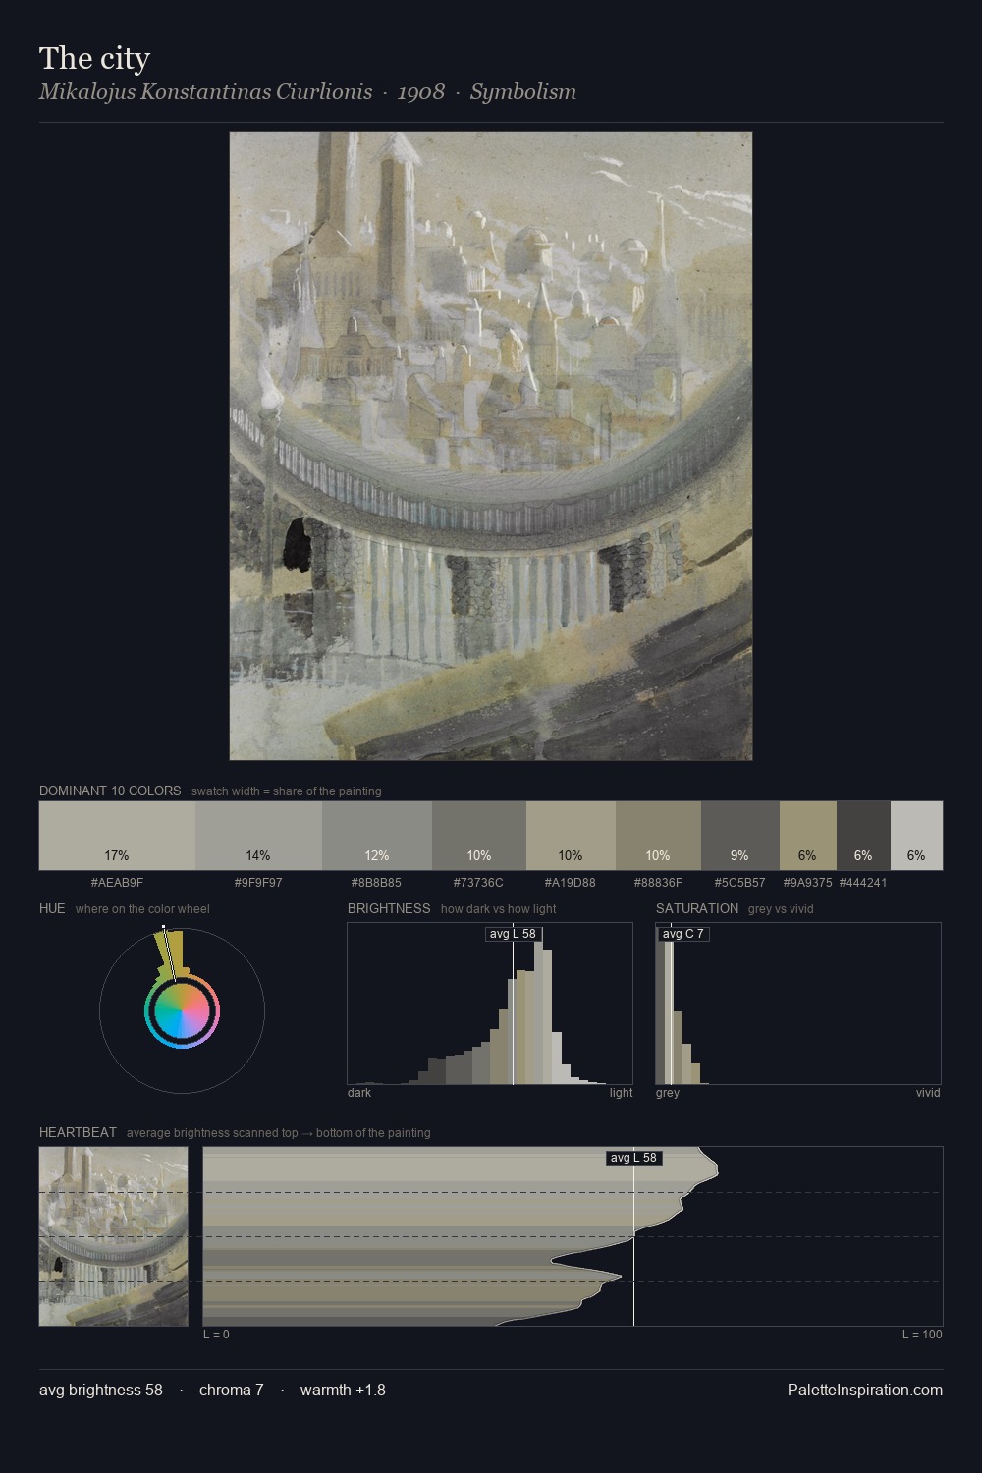Click 'chroma 7' in footer

(x=232, y=1390)
